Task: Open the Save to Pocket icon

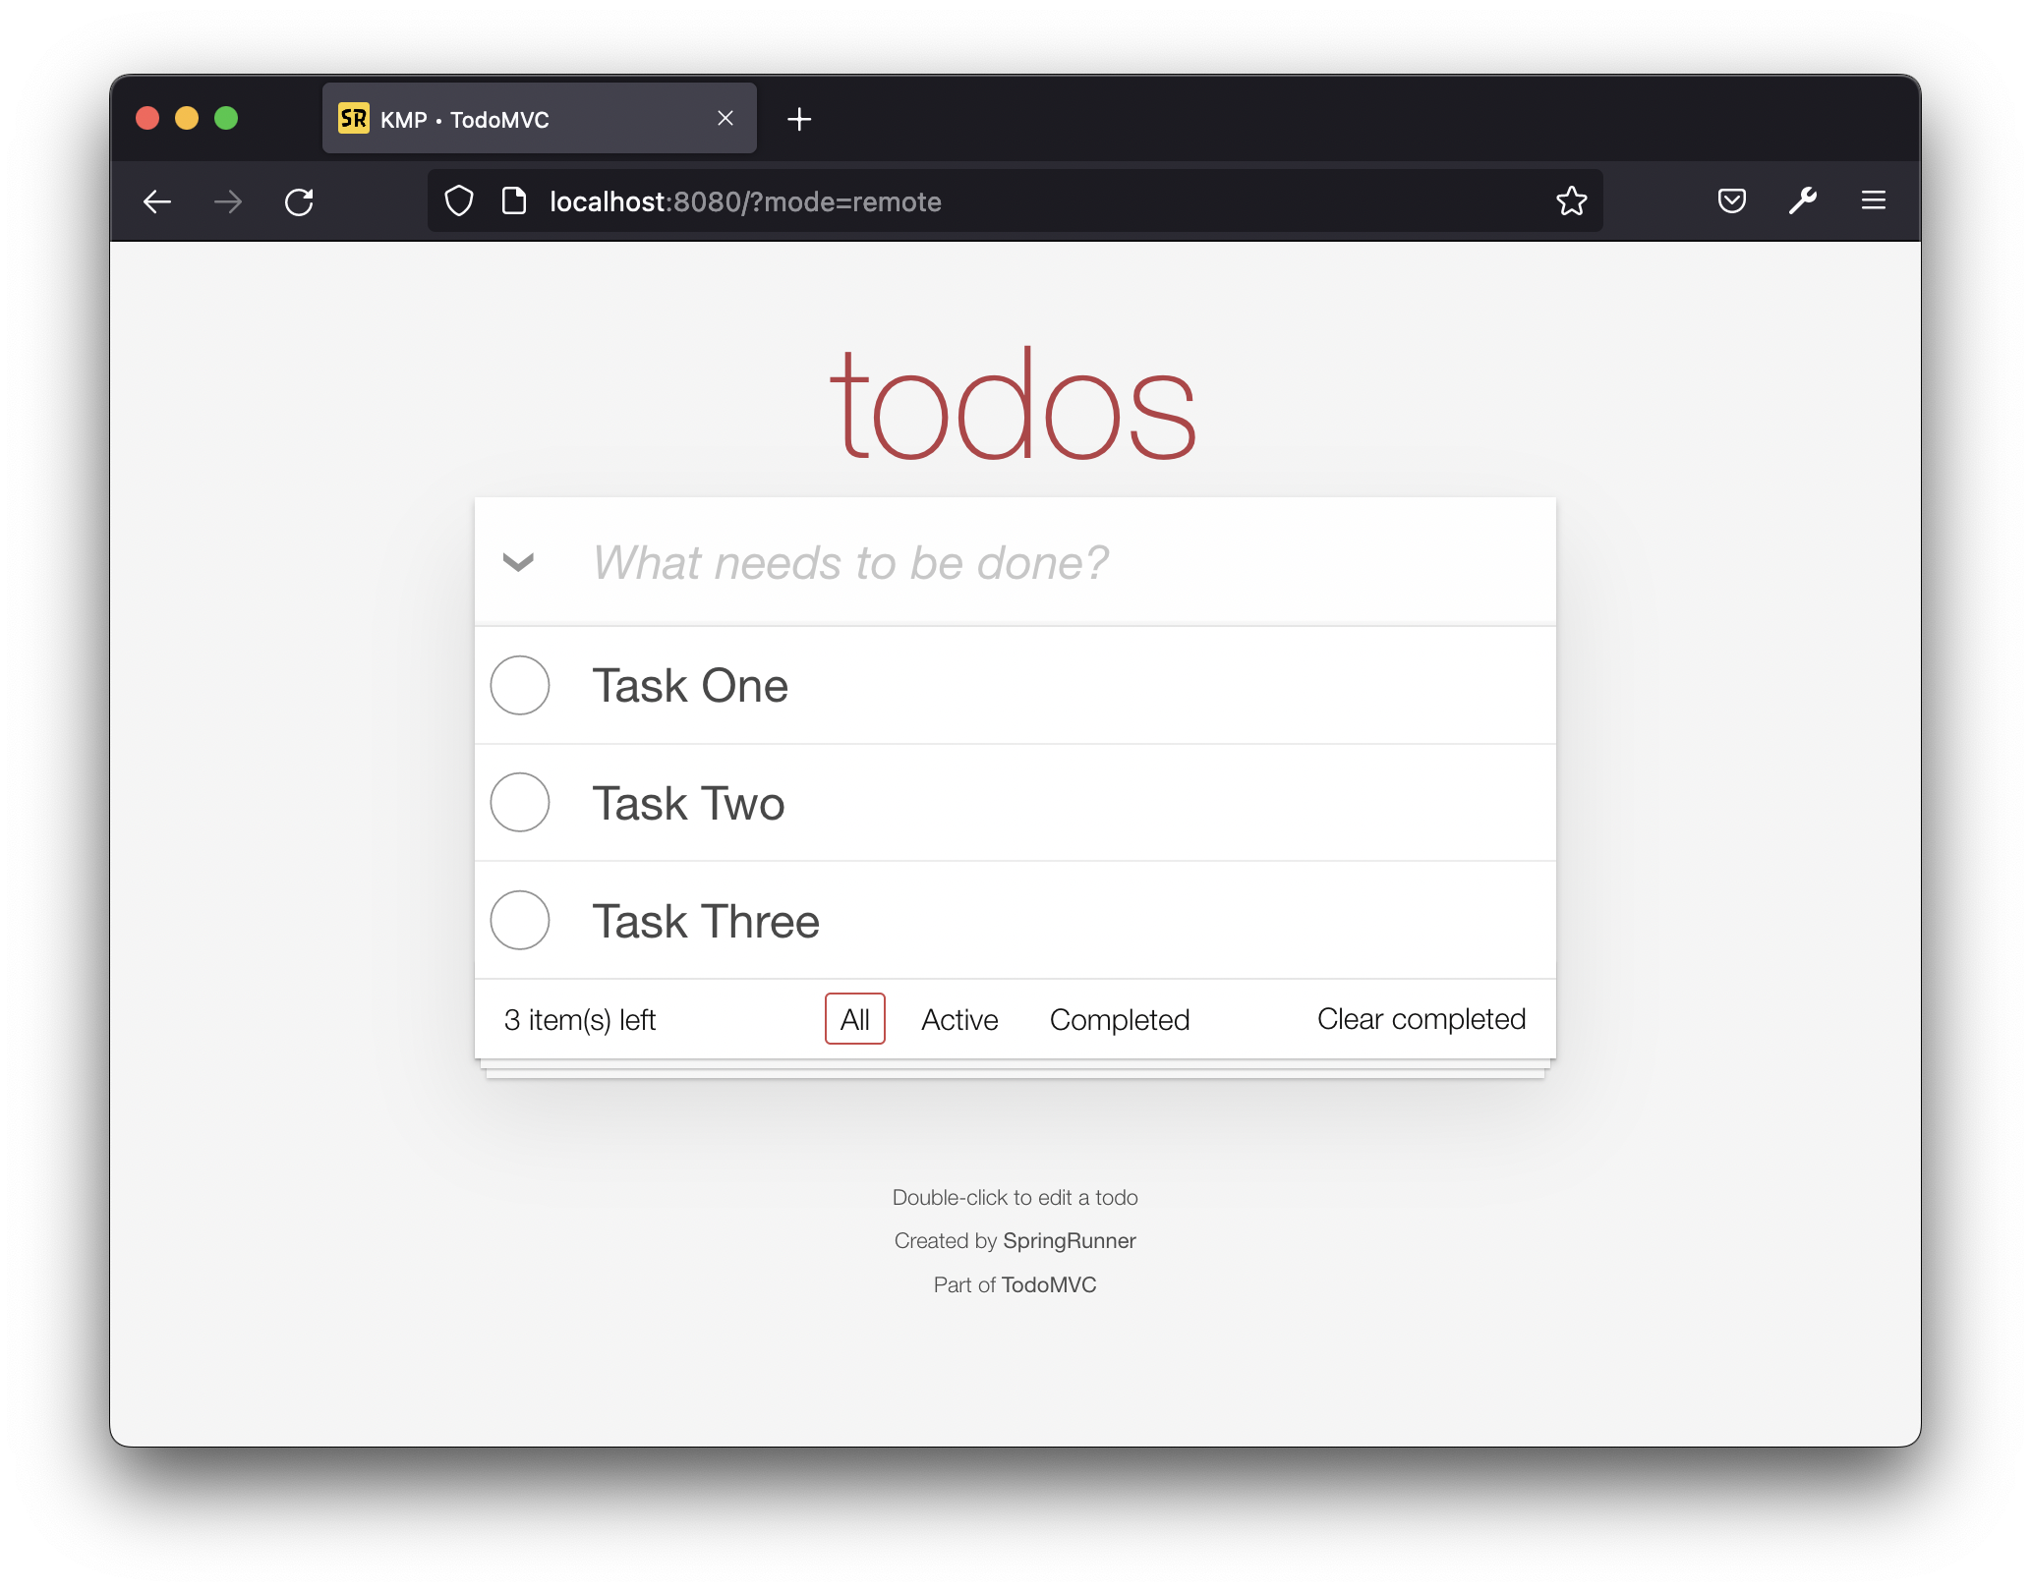Action: tap(1731, 201)
